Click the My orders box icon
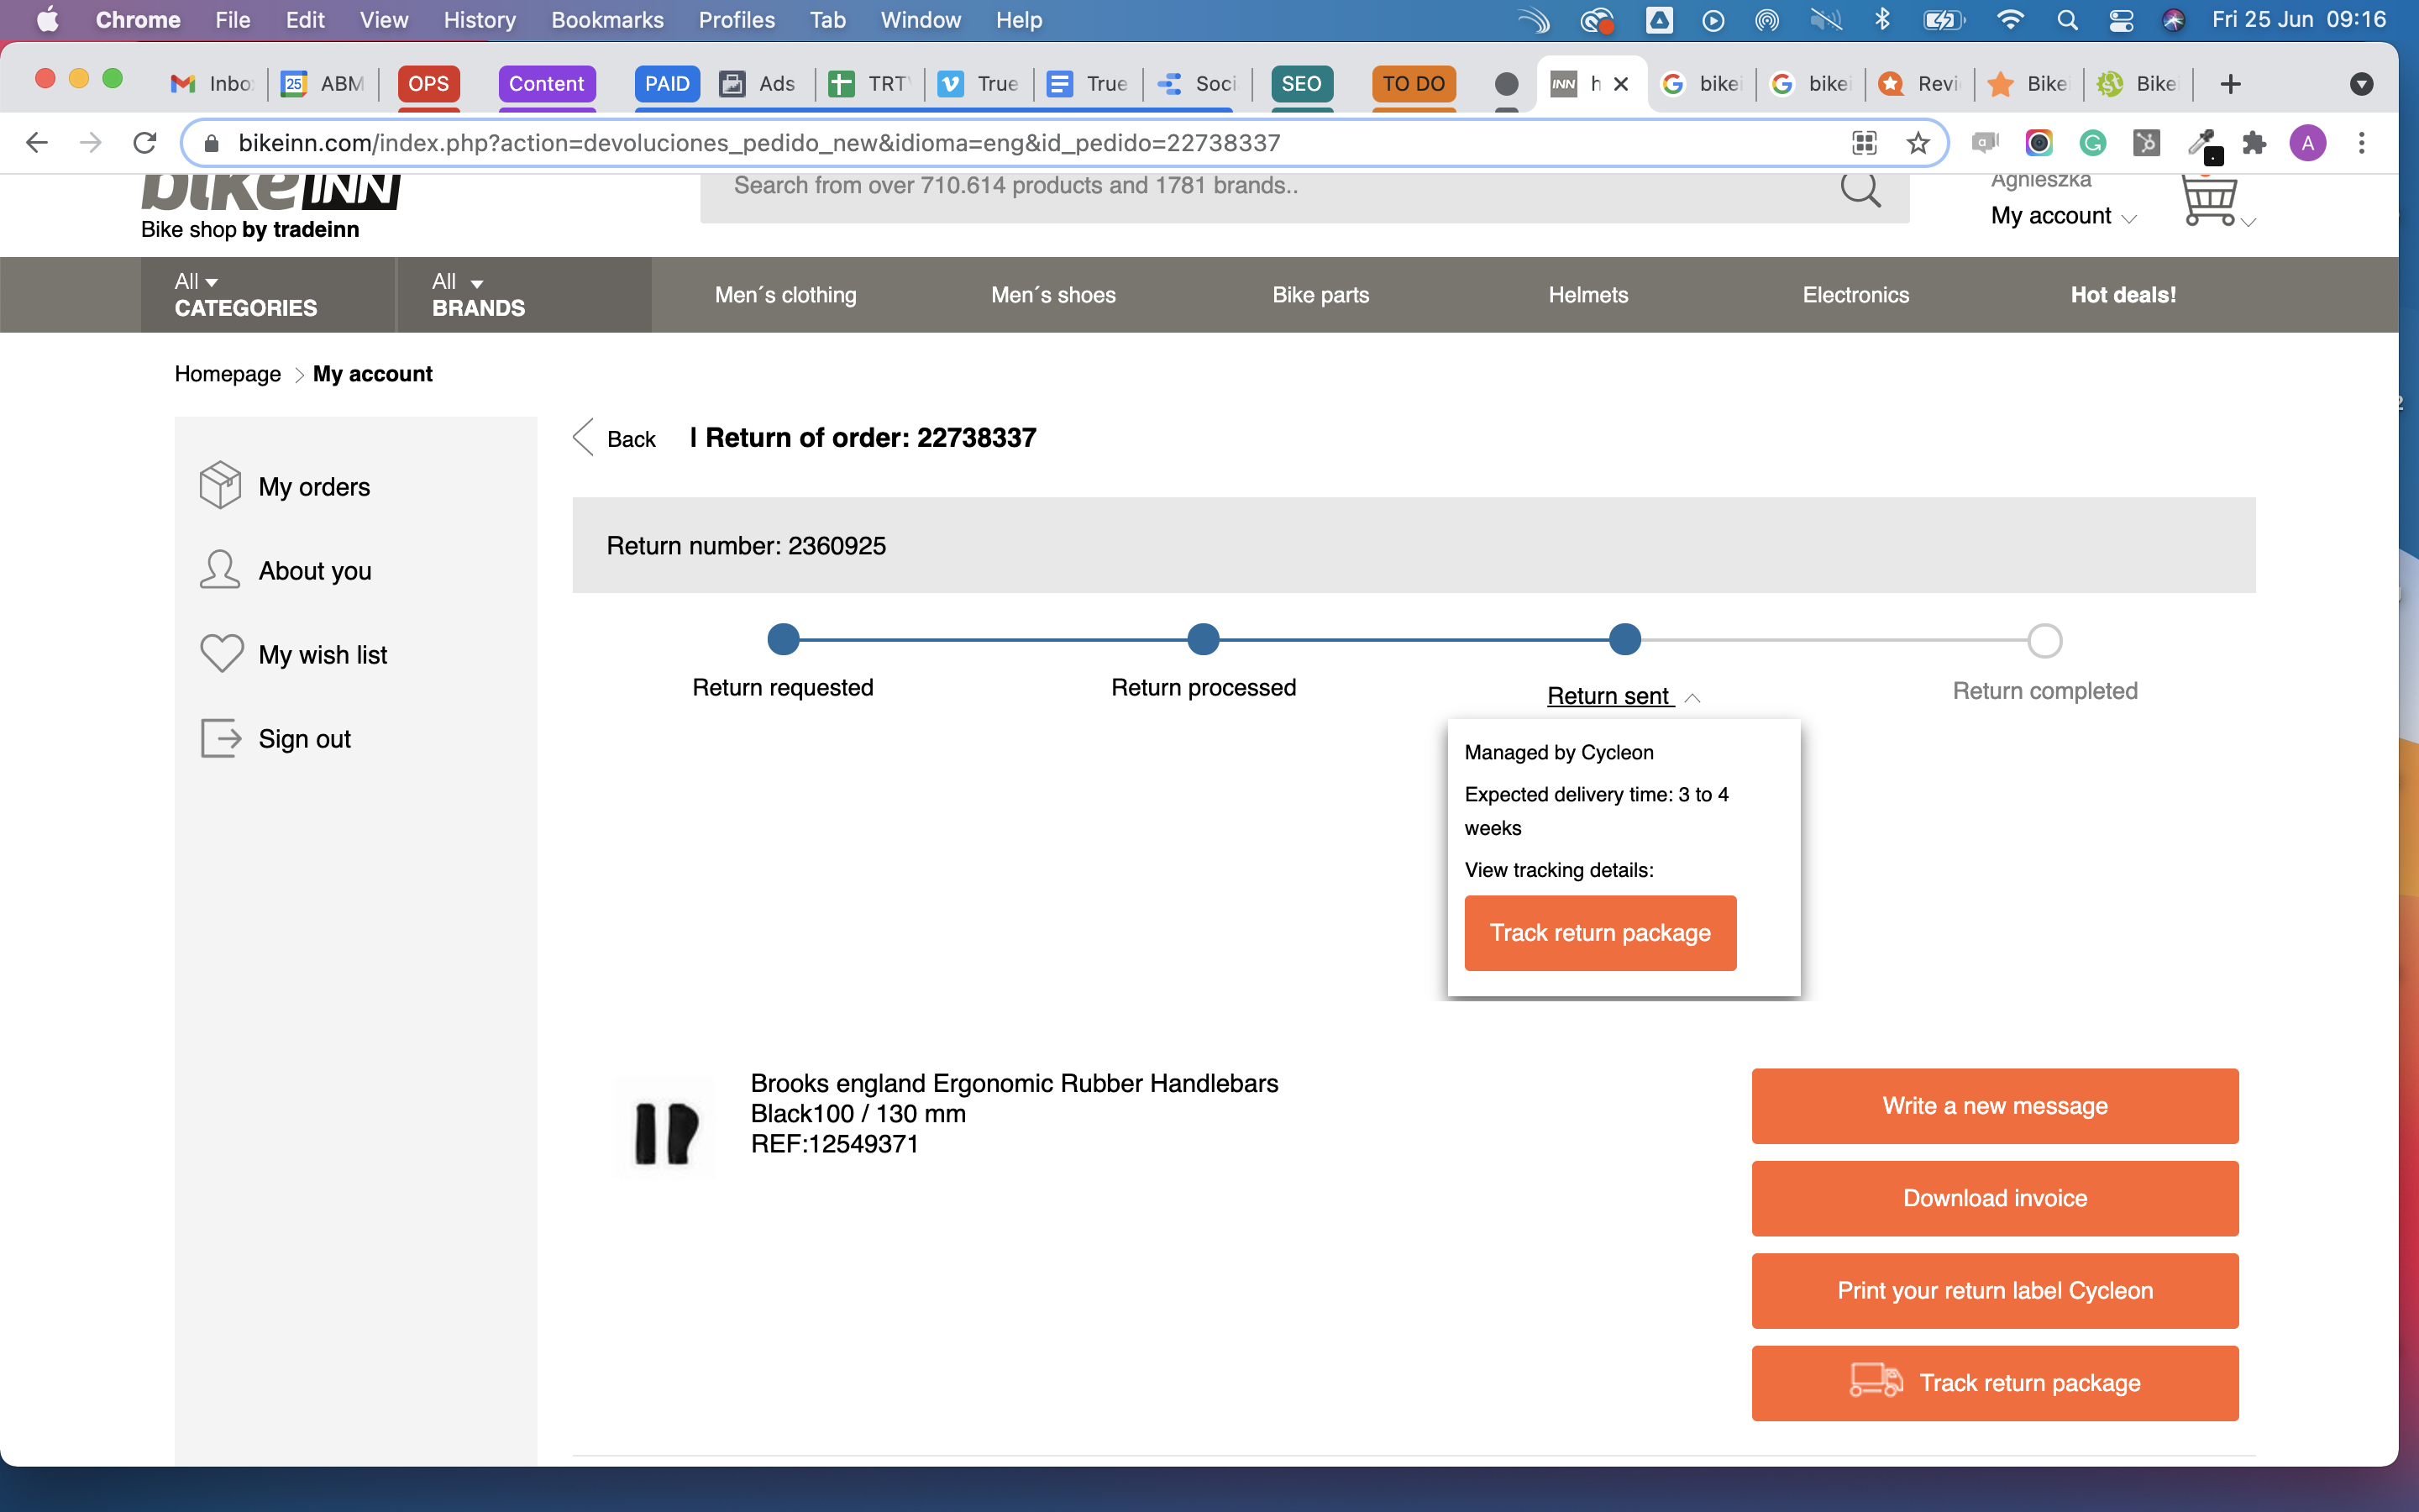This screenshot has height=1512, width=2419. point(220,486)
